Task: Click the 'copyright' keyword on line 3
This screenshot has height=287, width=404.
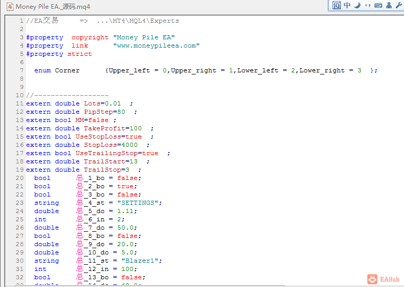Action: [90, 38]
